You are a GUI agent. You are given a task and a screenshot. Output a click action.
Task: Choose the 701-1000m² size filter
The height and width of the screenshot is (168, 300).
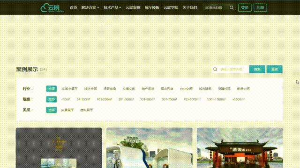(192, 99)
